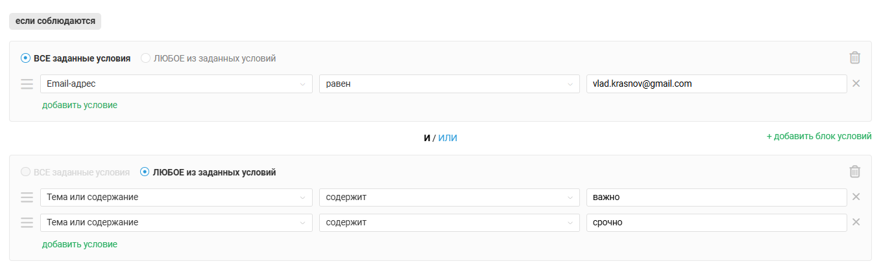Click drag handle of the 'важно' row
Viewport: 881px width, 270px height.
click(27, 197)
